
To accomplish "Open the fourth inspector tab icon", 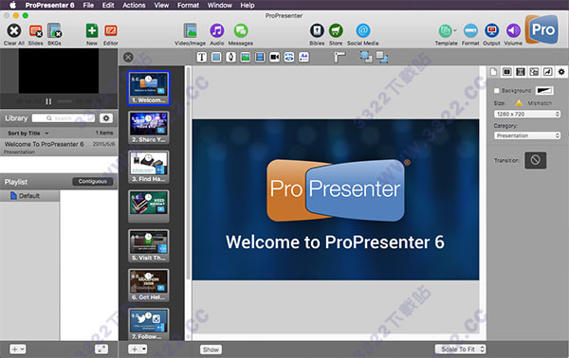I will (534, 72).
